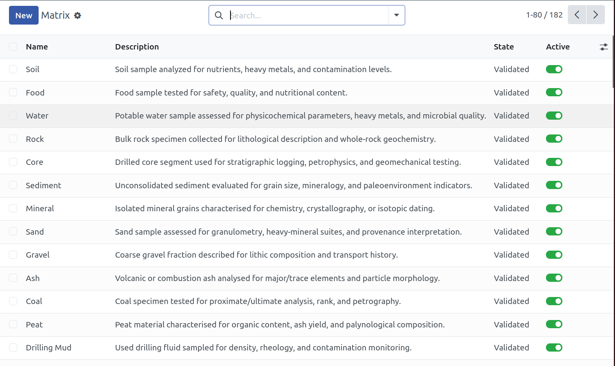Click the description starting 'Potable water sample'
This screenshot has width=615, height=366.
pyautogui.click(x=301, y=116)
